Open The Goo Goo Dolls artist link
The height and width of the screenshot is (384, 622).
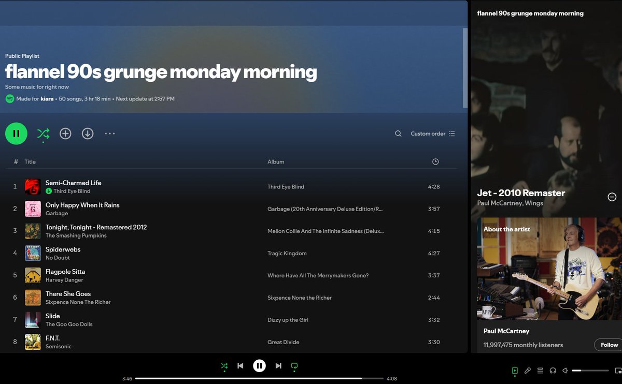click(x=69, y=325)
